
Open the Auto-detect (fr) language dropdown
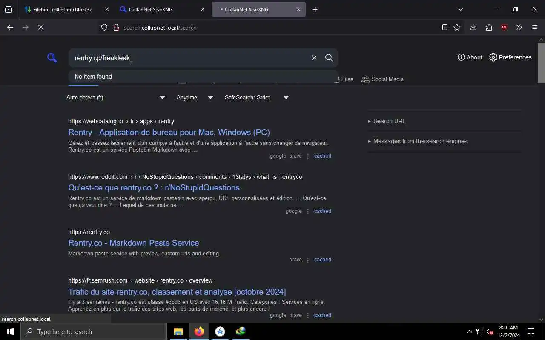(x=116, y=97)
